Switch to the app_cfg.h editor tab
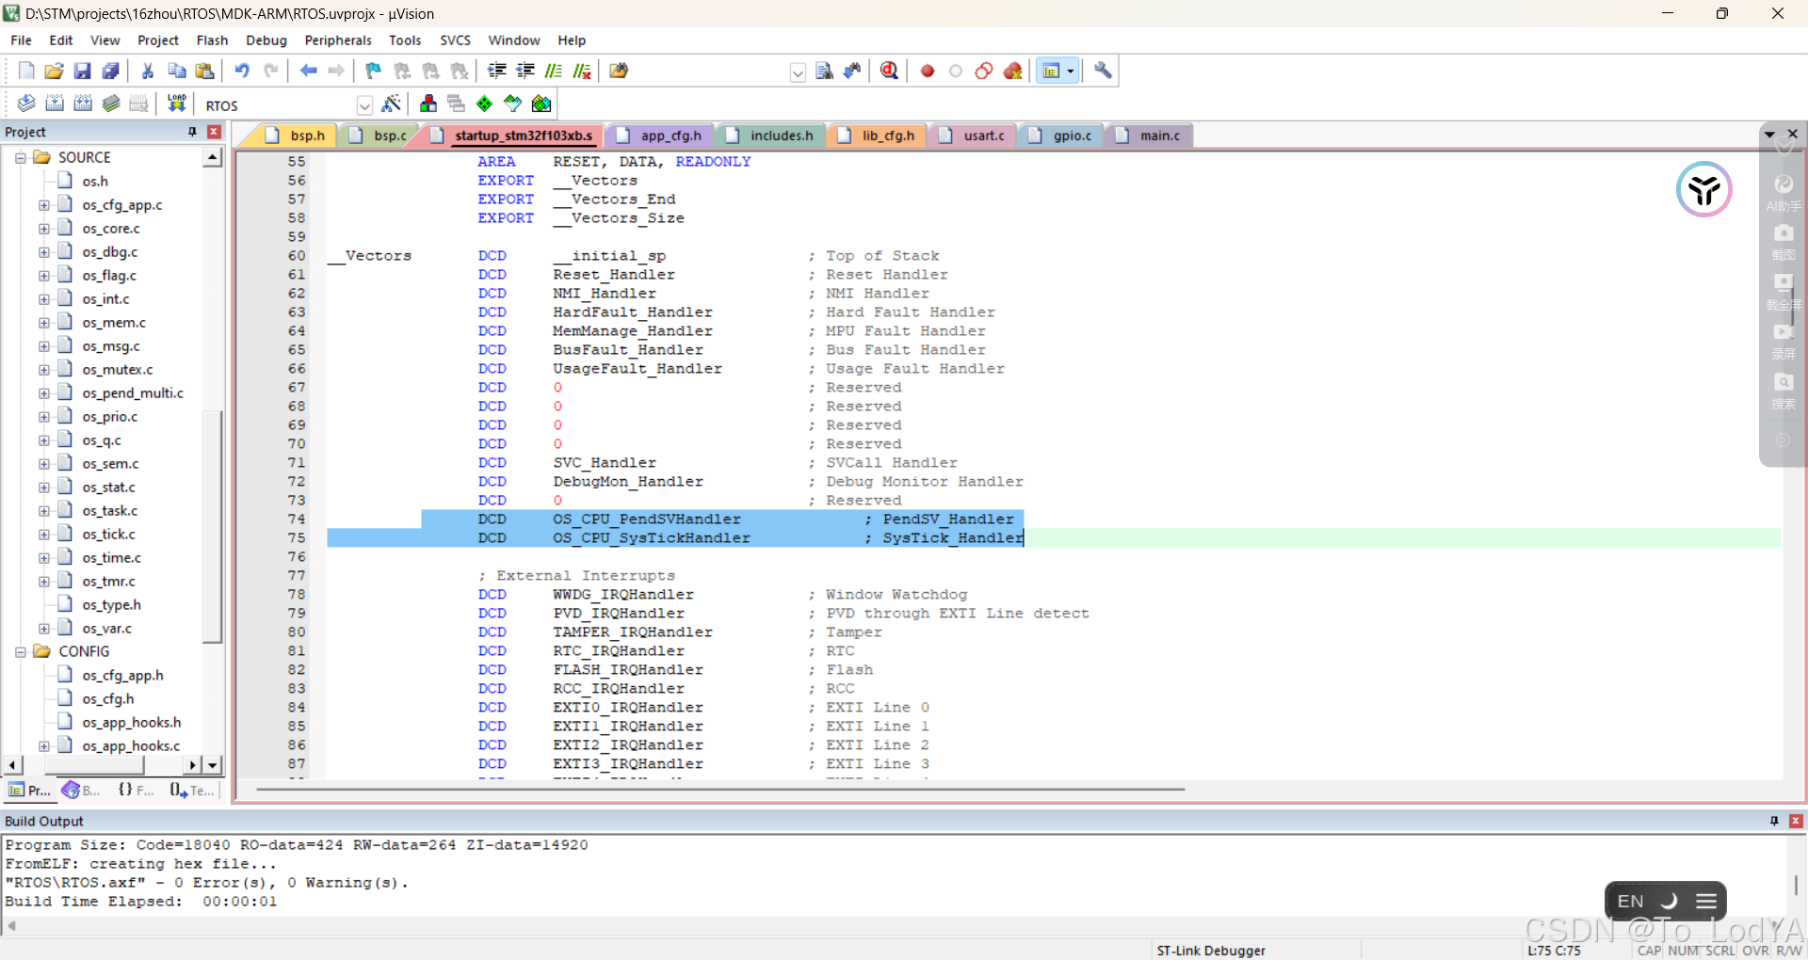The height and width of the screenshot is (960, 1808). (x=660, y=136)
